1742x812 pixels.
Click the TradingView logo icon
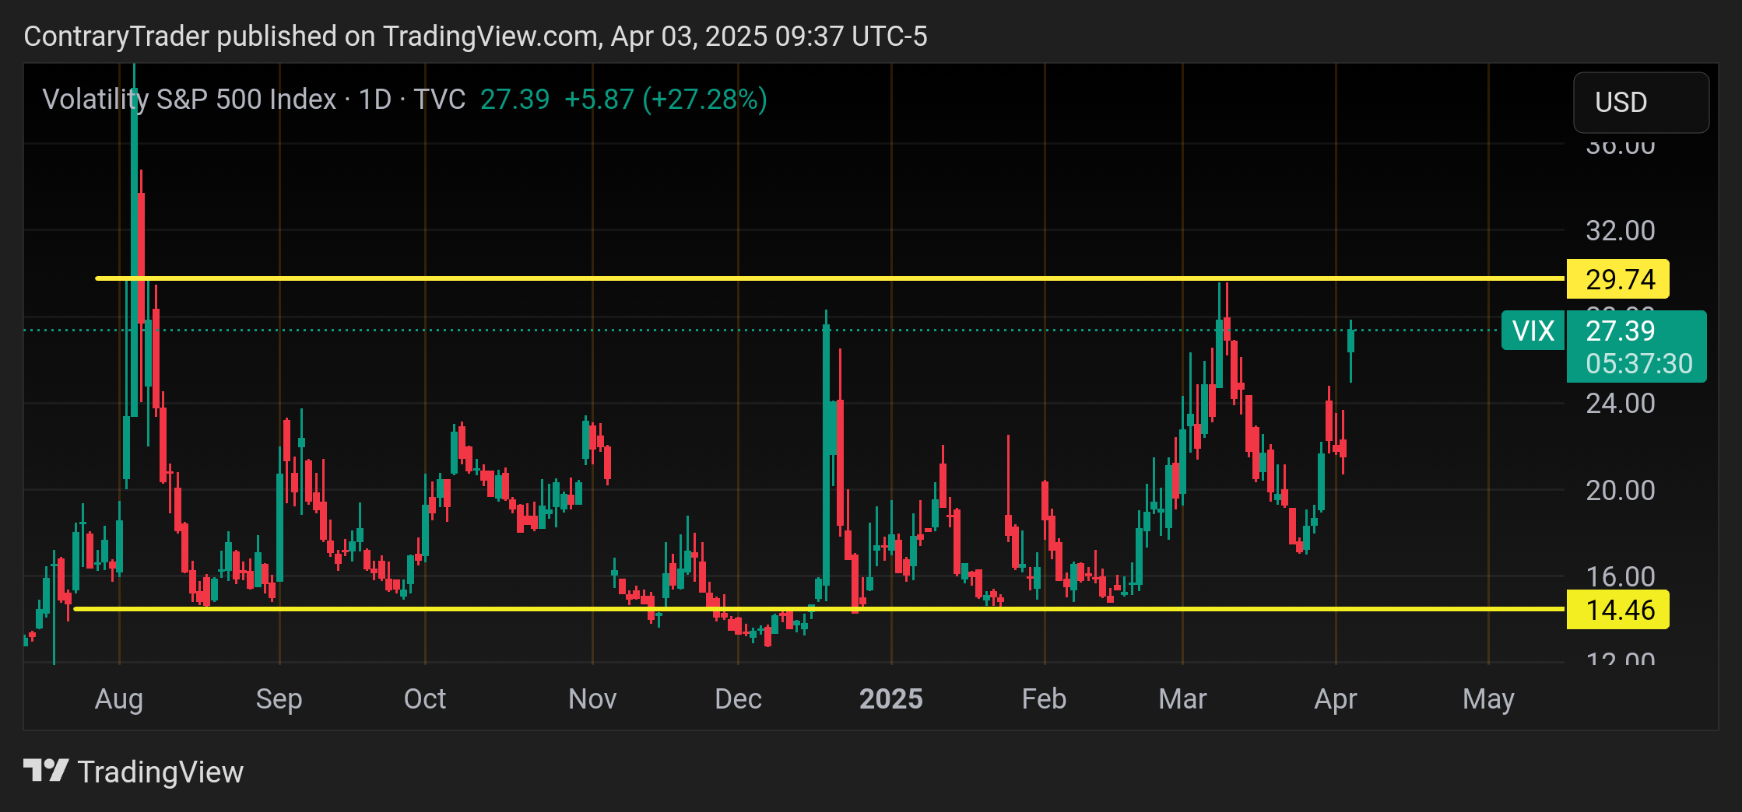point(46,771)
